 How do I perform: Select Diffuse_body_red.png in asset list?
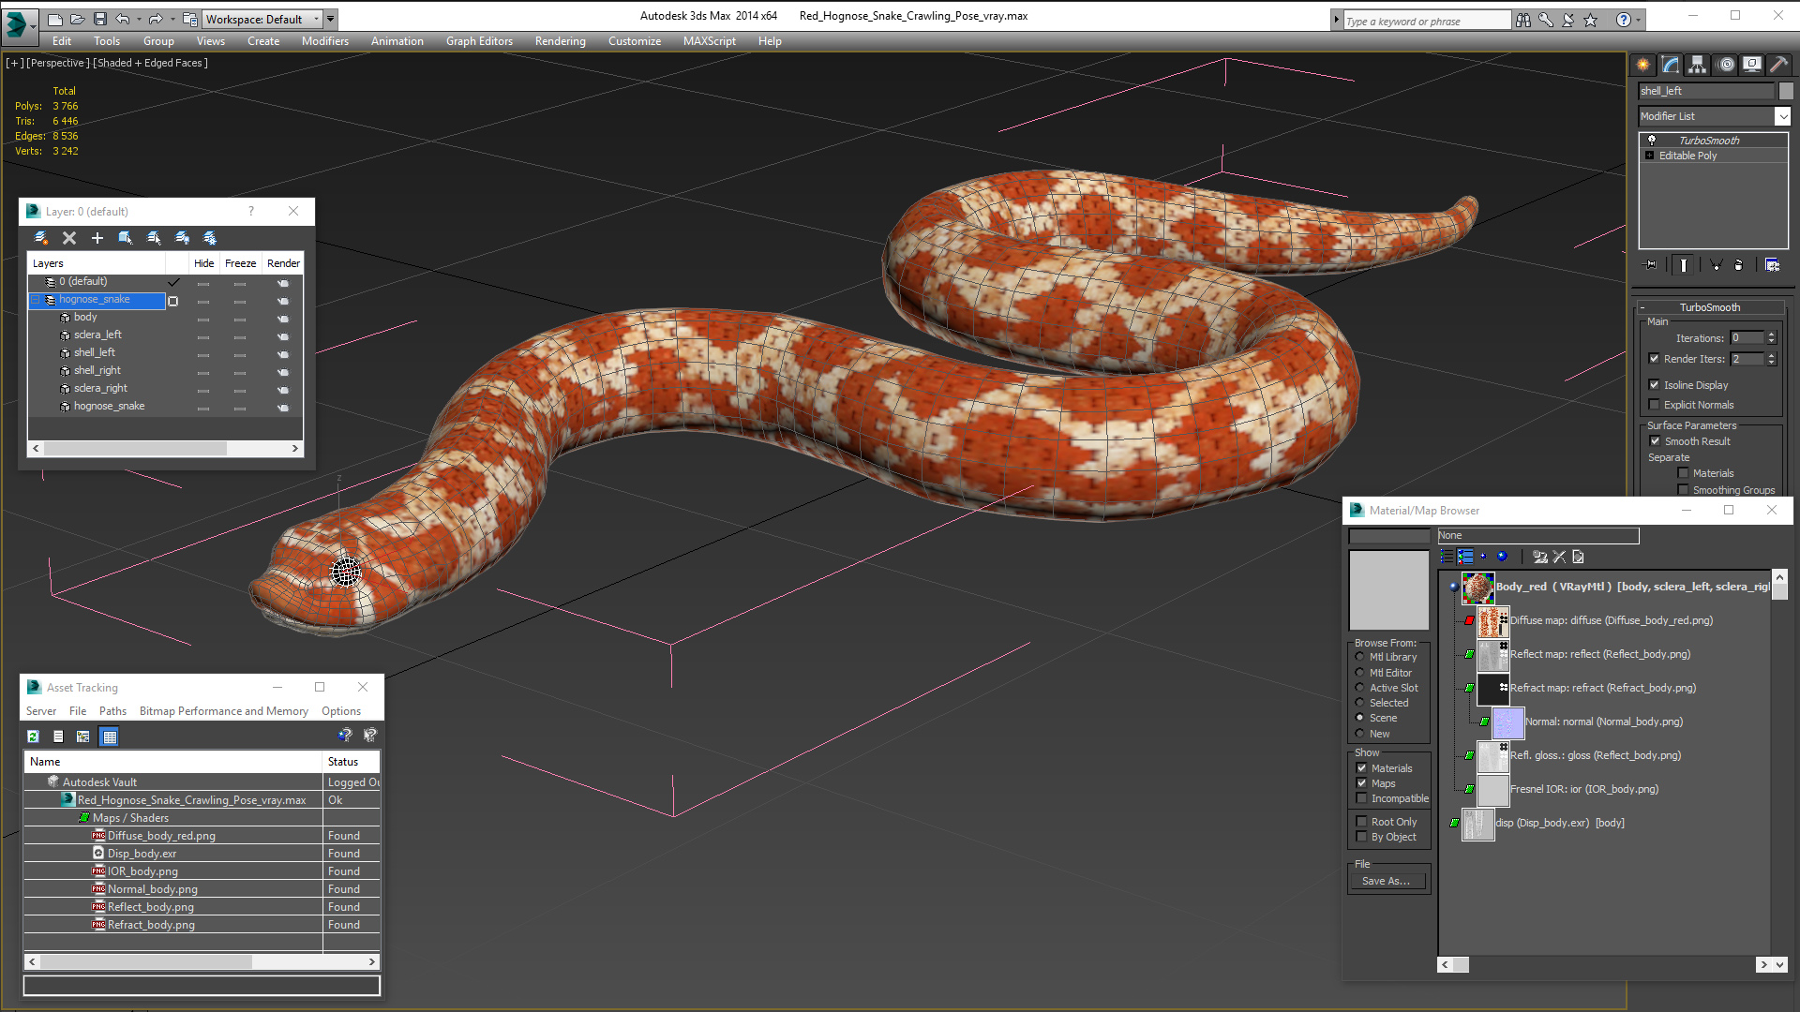pyautogui.click(x=161, y=836)
